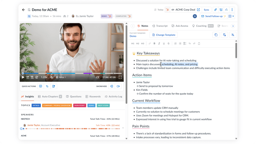This screenshot has width=256, height=144.
Task: Enter fullscreen video mode
Action: [120, 77]
